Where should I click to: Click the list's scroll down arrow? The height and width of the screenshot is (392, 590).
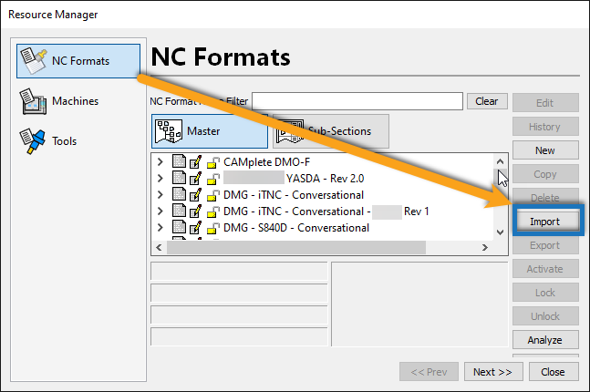500,232
